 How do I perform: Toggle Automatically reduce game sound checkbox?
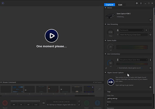[x=118, y=68]
